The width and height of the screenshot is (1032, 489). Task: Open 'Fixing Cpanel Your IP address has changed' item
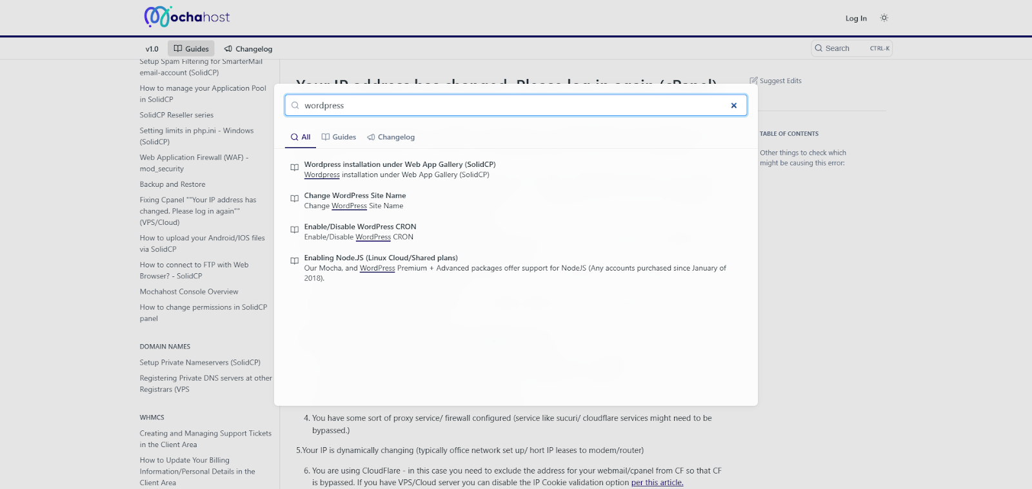(x=198, y=211)
